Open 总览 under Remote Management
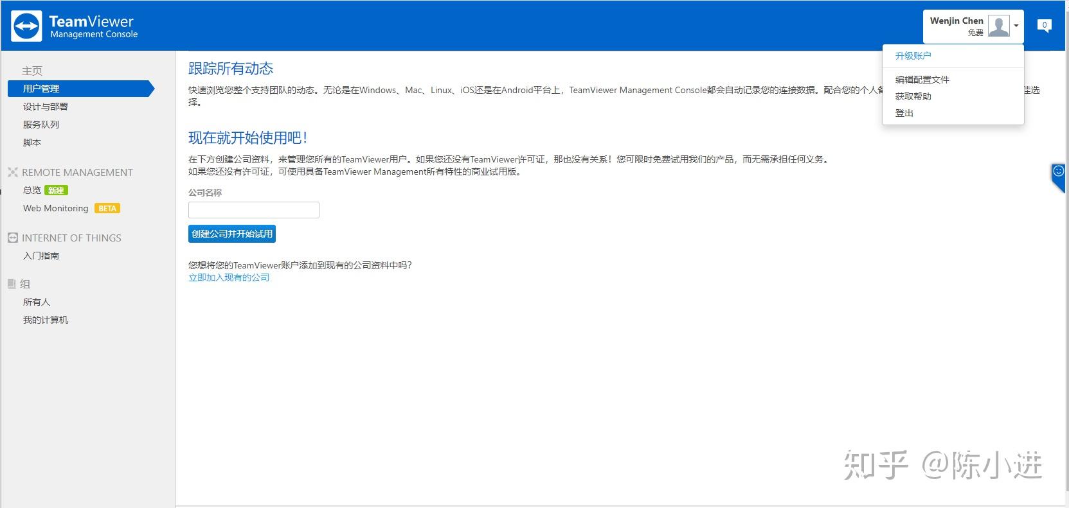The height and width of the screenshot is (508, 1069). [x=32, y=190]
